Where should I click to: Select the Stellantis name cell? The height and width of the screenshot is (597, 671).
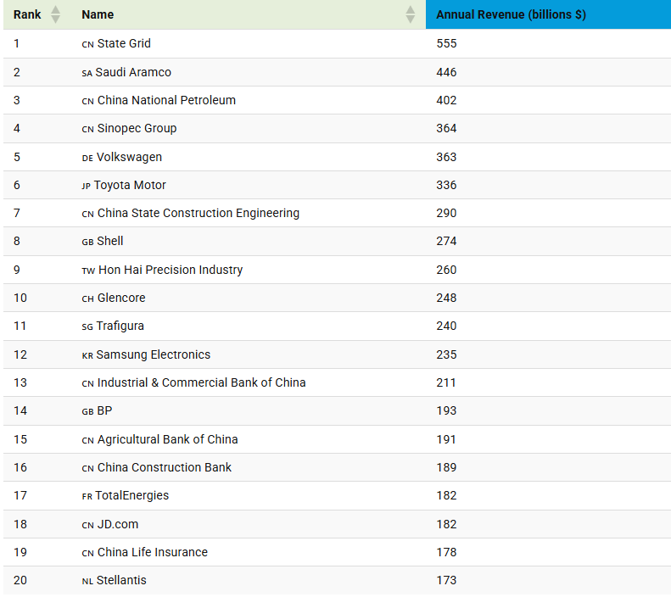121,580
